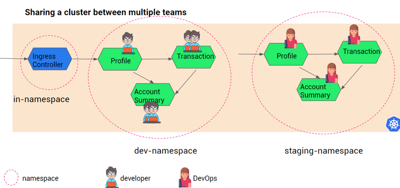Click the developer pair below dev Account Summary
This screenshot has height=188, width=400.
(x=152, y=112)
